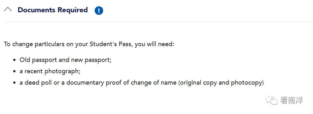Click the '(original copy and photocopy)' text

[x=221, y=83]
